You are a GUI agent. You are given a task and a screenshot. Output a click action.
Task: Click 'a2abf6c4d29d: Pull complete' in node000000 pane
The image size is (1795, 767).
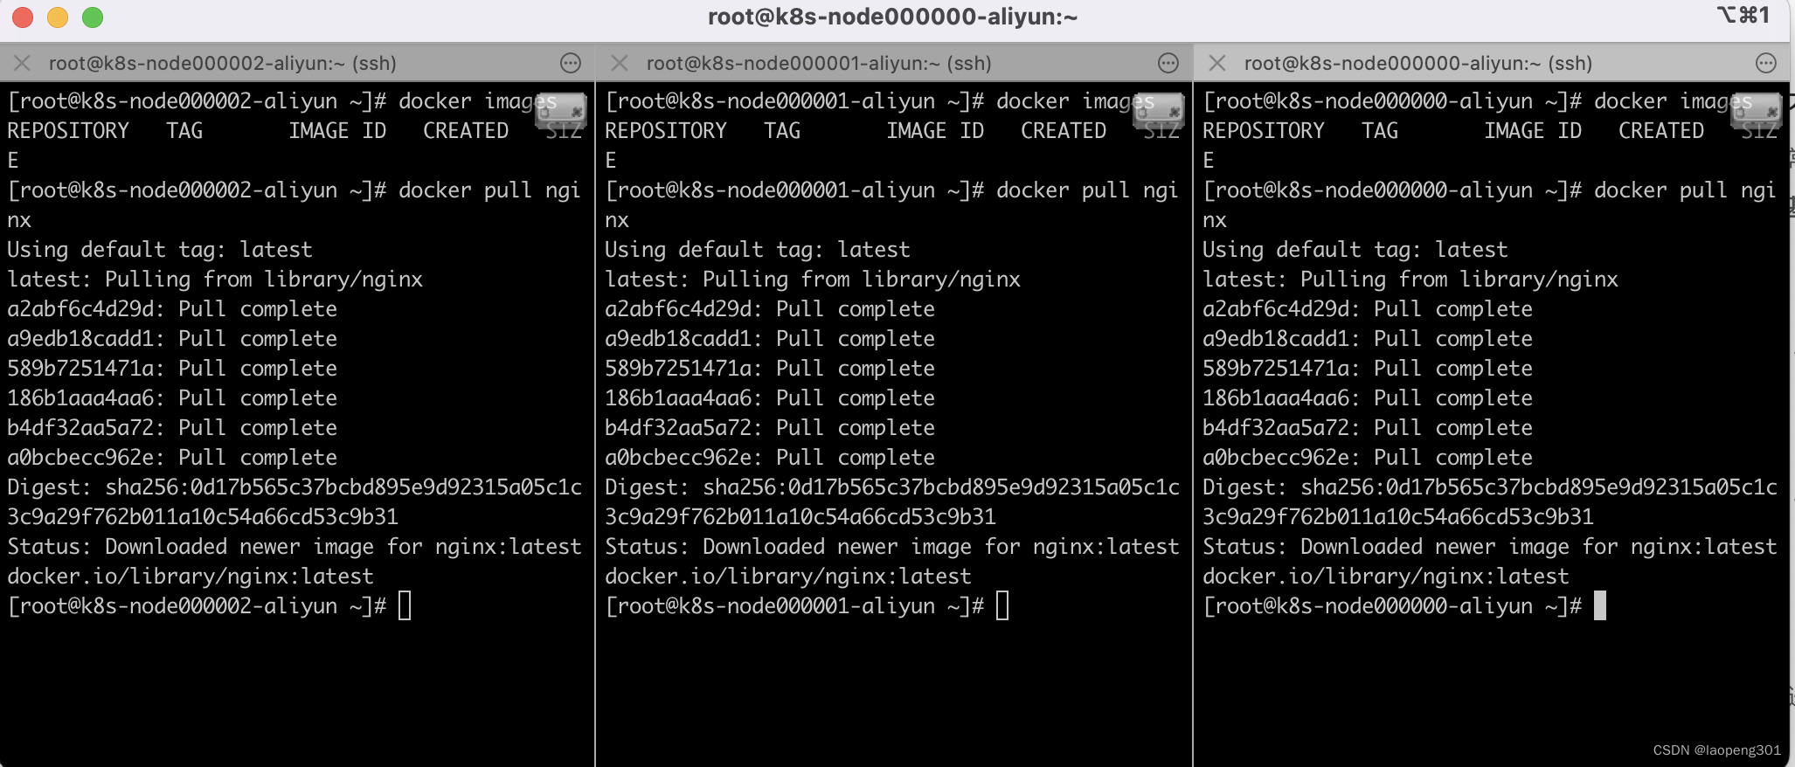pos(1368,309)
